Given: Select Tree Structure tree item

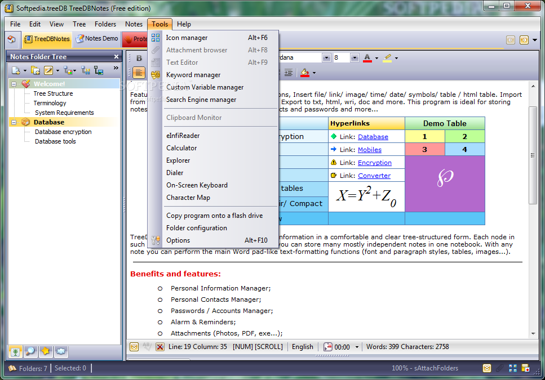Looking at the screenshot, I should click(53, 93).
